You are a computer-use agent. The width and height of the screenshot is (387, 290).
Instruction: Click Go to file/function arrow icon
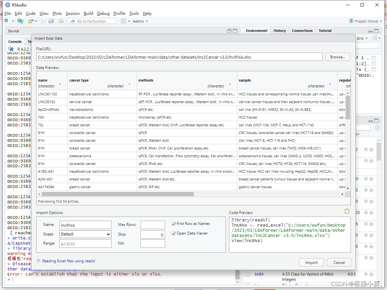[72, 21]
